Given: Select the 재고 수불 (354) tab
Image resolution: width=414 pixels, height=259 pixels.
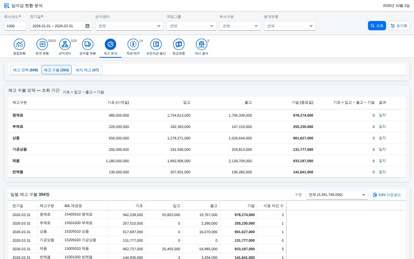Looking at the screenshot, I should click(56, 70).
